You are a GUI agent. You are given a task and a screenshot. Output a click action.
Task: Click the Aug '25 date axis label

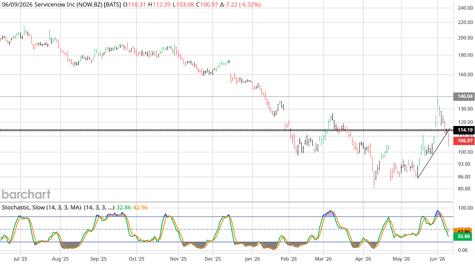pyautogui.click(x=61, y=259)
